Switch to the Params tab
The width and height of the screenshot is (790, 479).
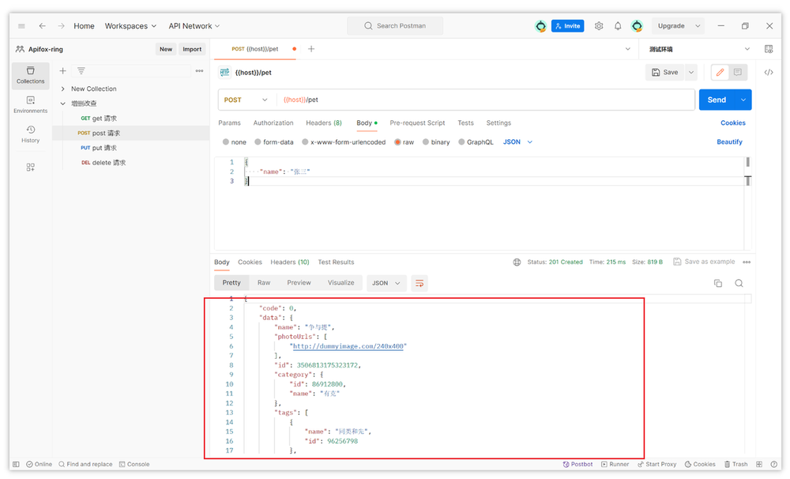point(229,123)
